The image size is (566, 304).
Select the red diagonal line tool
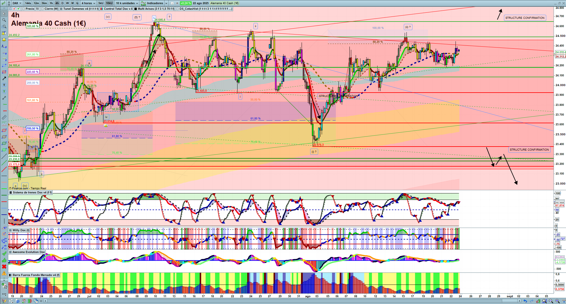4,169
